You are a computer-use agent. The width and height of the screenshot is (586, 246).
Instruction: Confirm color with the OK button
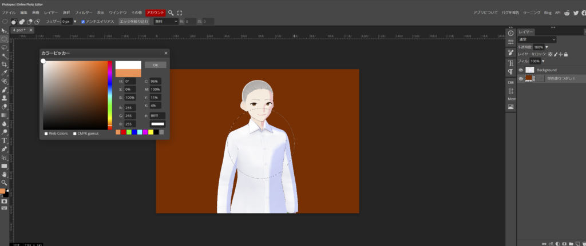[x=155, y=64]
